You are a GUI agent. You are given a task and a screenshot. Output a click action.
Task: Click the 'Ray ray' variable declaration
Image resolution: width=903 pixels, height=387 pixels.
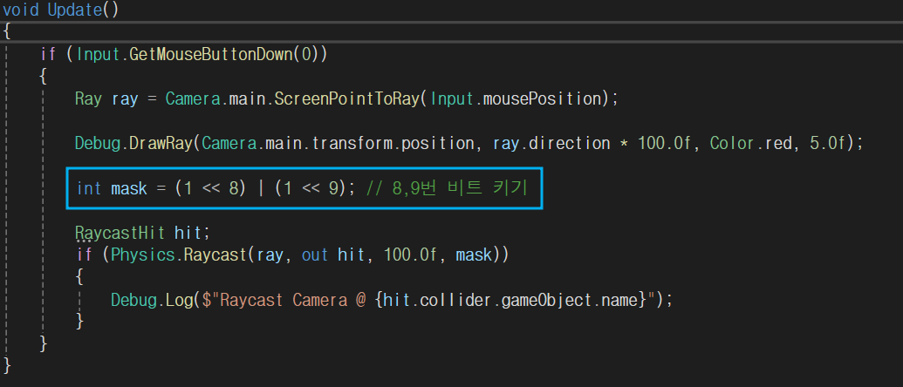tap(106, 98)
